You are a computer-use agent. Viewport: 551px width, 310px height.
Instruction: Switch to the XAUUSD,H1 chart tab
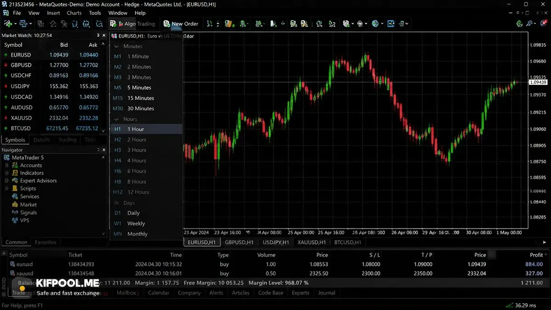pos(312,242)
